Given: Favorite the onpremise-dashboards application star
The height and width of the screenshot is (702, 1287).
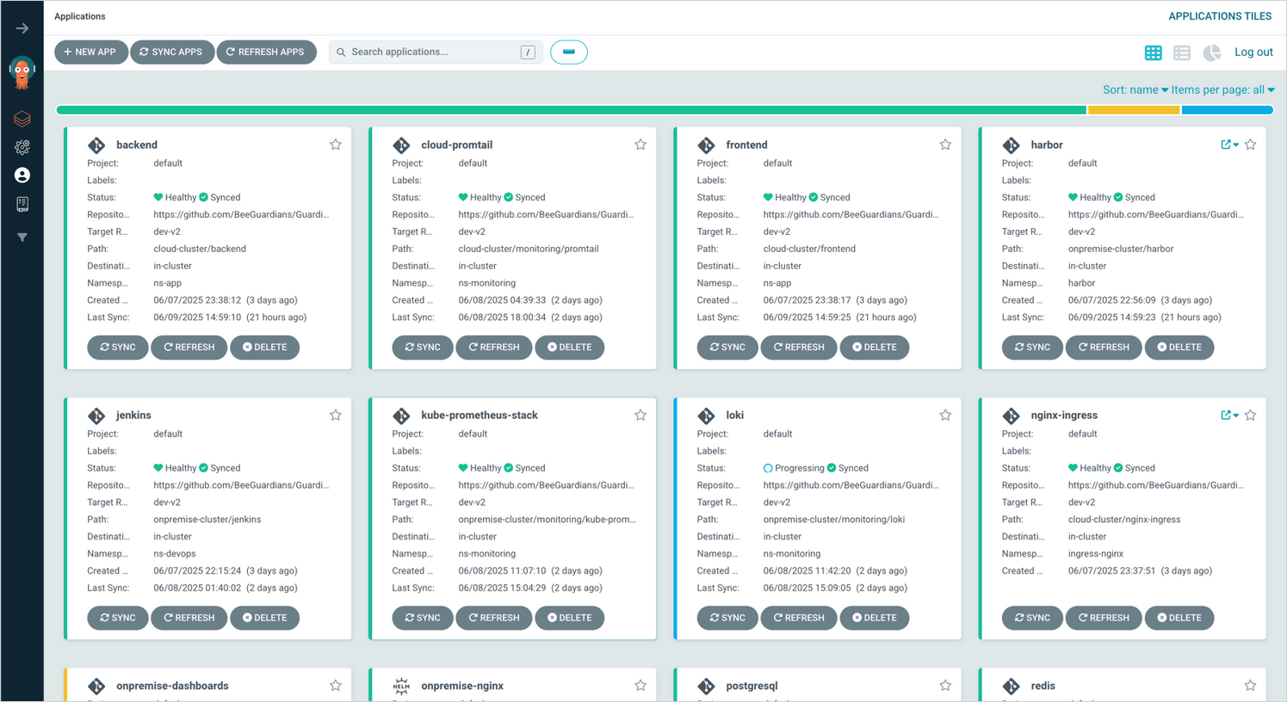Looking at the screenshot, I should coord(336,686).
